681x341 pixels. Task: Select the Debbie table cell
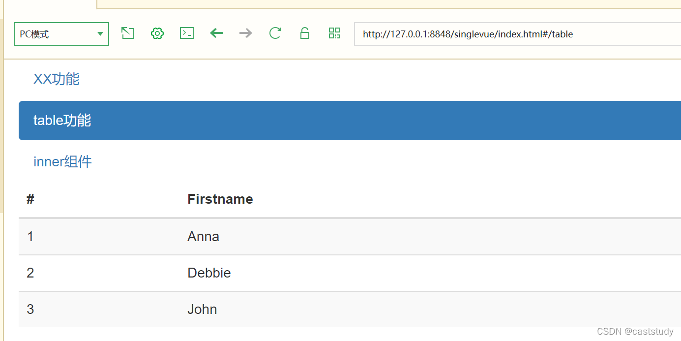[209, 273]
